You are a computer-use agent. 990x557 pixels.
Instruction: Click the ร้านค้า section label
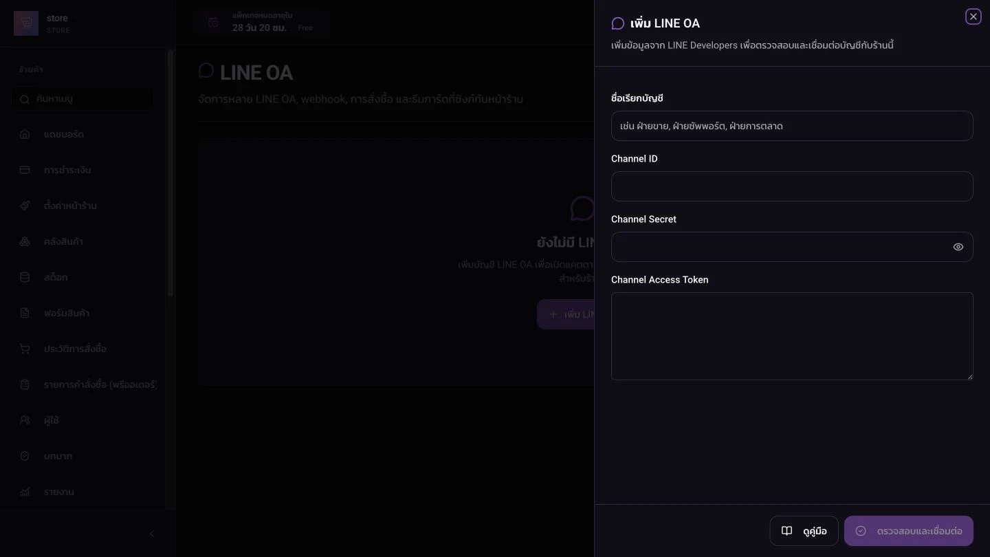(x=31, y=69)
